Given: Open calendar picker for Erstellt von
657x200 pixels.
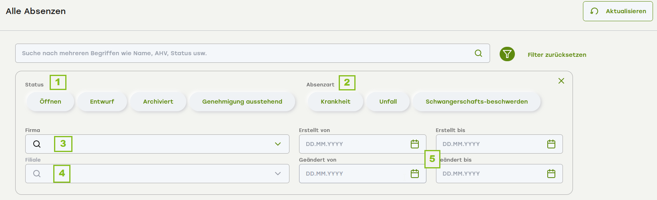Looking at the screenshot, I should pyautogui.click(x=415, y=144).
